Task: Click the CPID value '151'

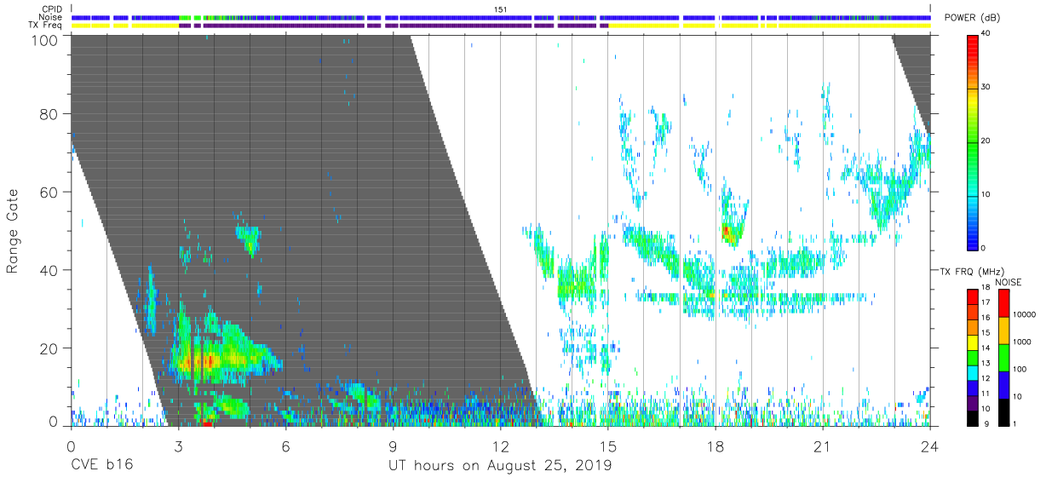Action: tap(500, 9)
